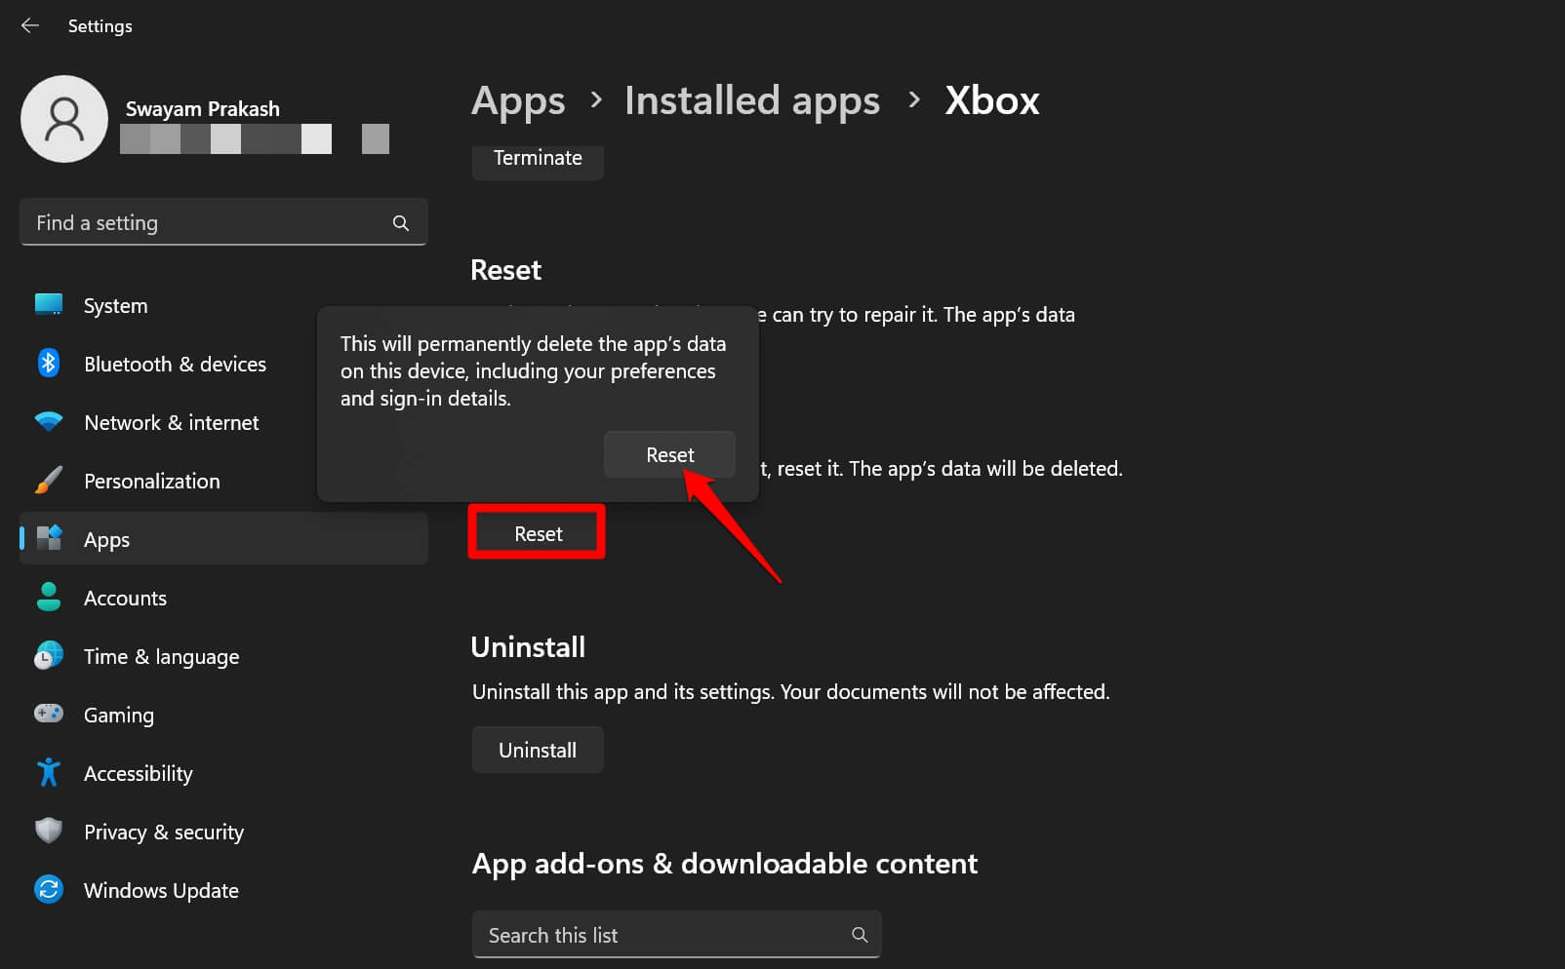Click the Gaming controller icon
The height and width of the screenshot is (969, 1565).
pos(48,715)
